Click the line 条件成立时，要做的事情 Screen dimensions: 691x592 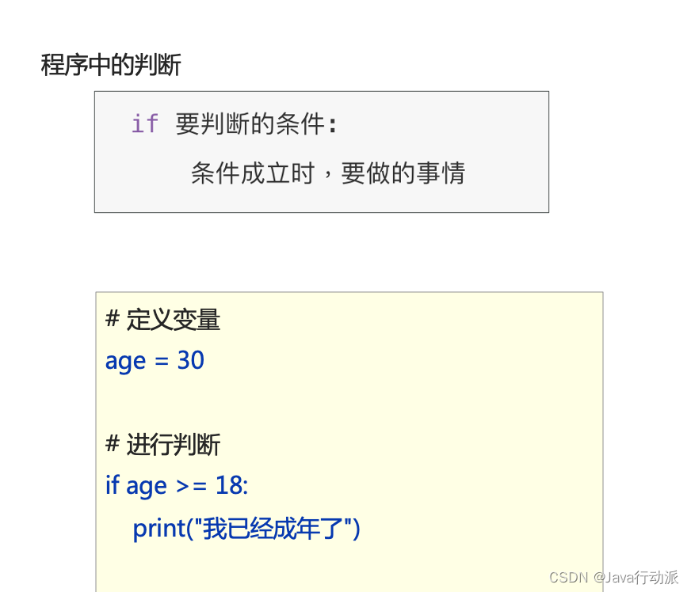(327, 173)
